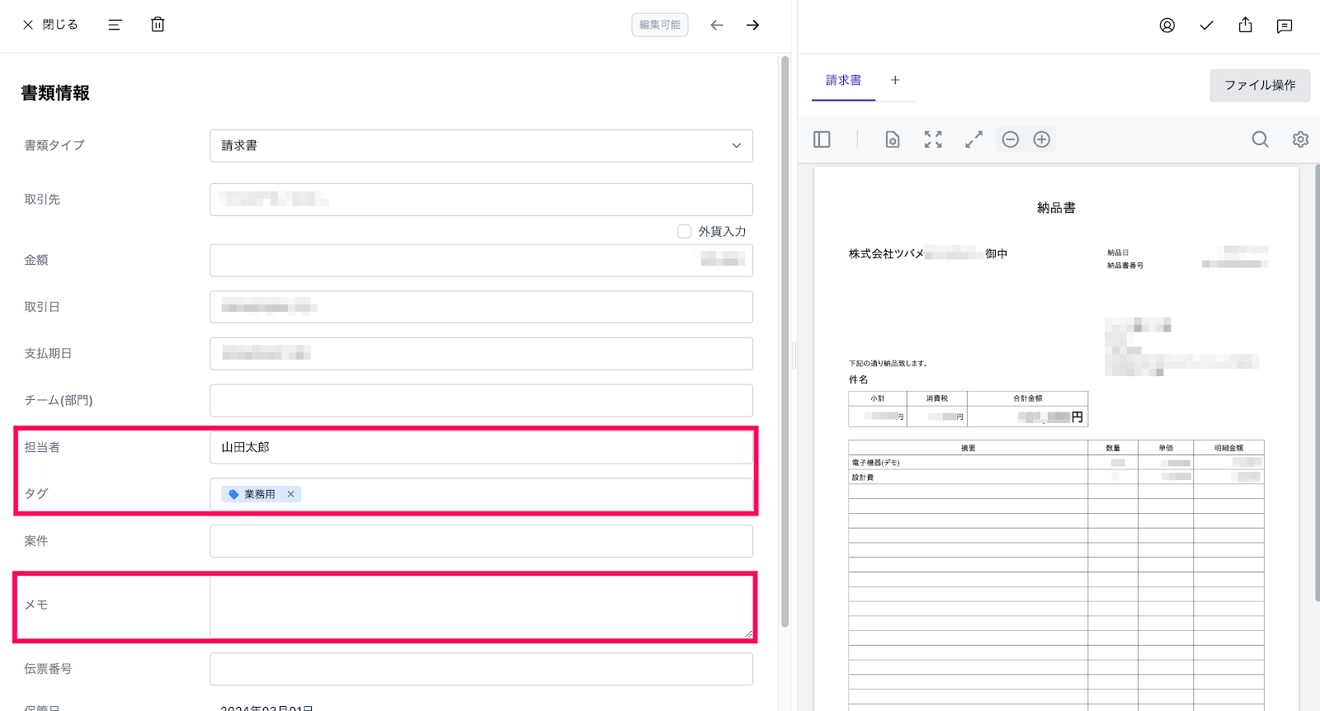Click the 担当者 field showing 山田太郎
The height and width of the screenshot is (711, 1320).
pyautogui.click(x=481, y=447)
